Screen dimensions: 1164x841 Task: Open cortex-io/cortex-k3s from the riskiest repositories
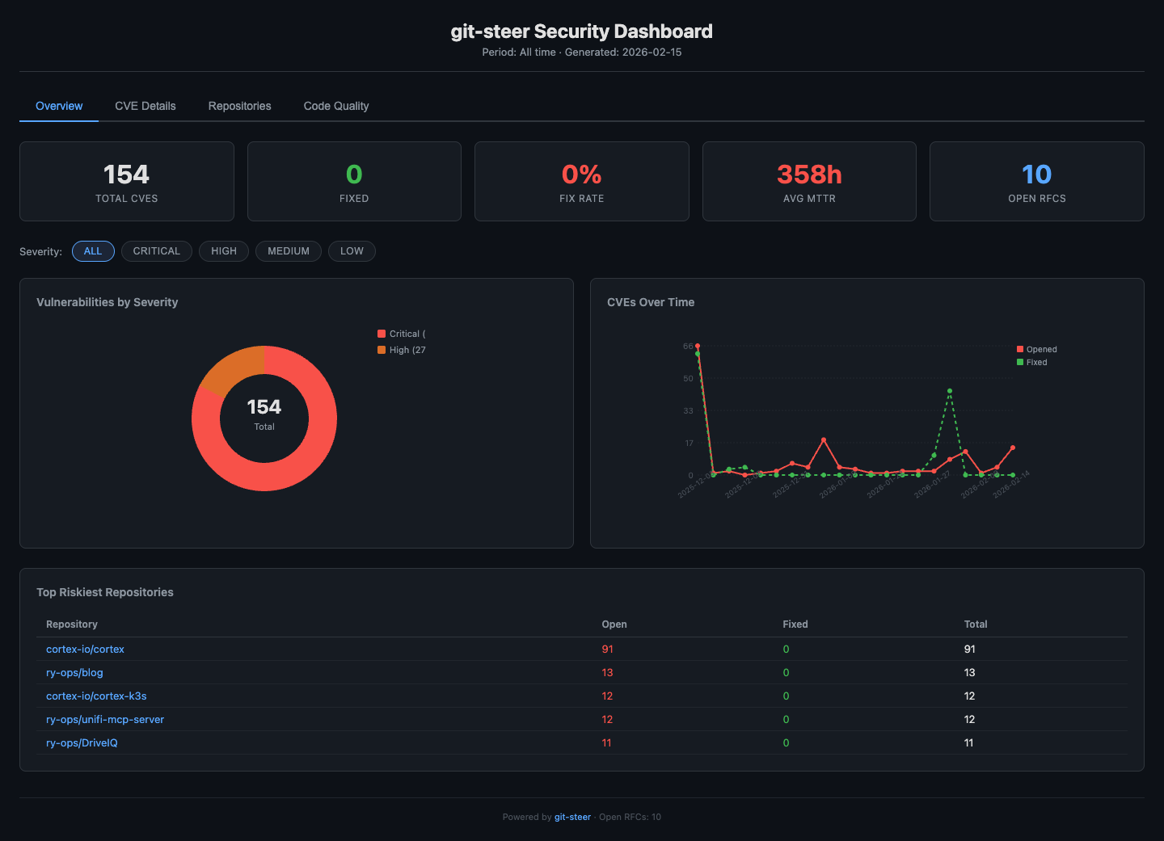(96, 696)
